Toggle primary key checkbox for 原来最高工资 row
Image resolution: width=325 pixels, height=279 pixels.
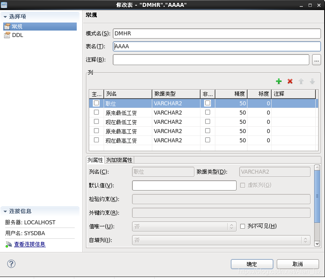[96, 131]
